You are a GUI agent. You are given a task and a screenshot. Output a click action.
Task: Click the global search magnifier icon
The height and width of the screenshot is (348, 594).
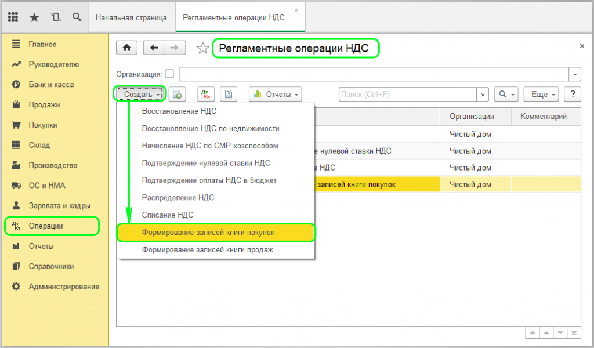click(x=77, y=17)
